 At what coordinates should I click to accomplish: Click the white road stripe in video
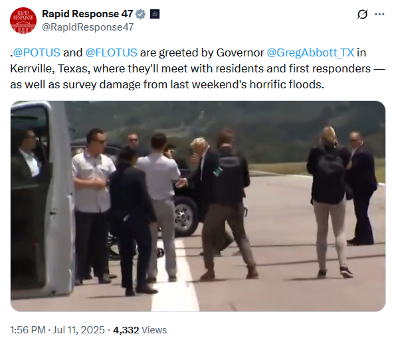[x=176, y=279]
